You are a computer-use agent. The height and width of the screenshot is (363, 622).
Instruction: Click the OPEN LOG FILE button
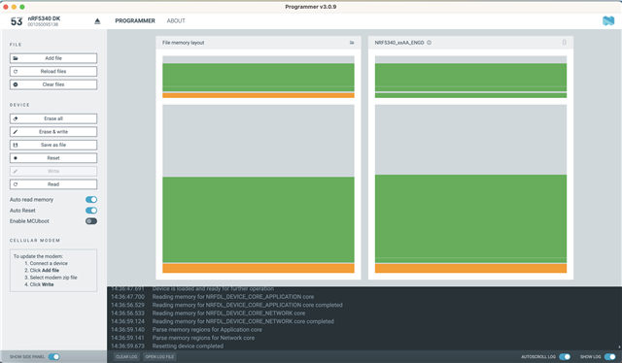point(159,356)
